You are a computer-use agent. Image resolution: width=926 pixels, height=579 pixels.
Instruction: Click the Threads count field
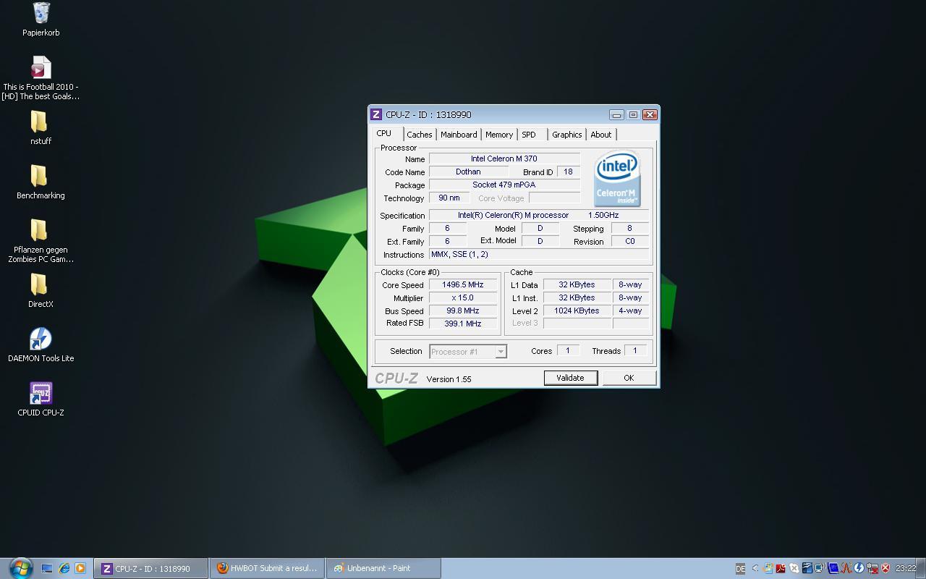pos(635,350)
